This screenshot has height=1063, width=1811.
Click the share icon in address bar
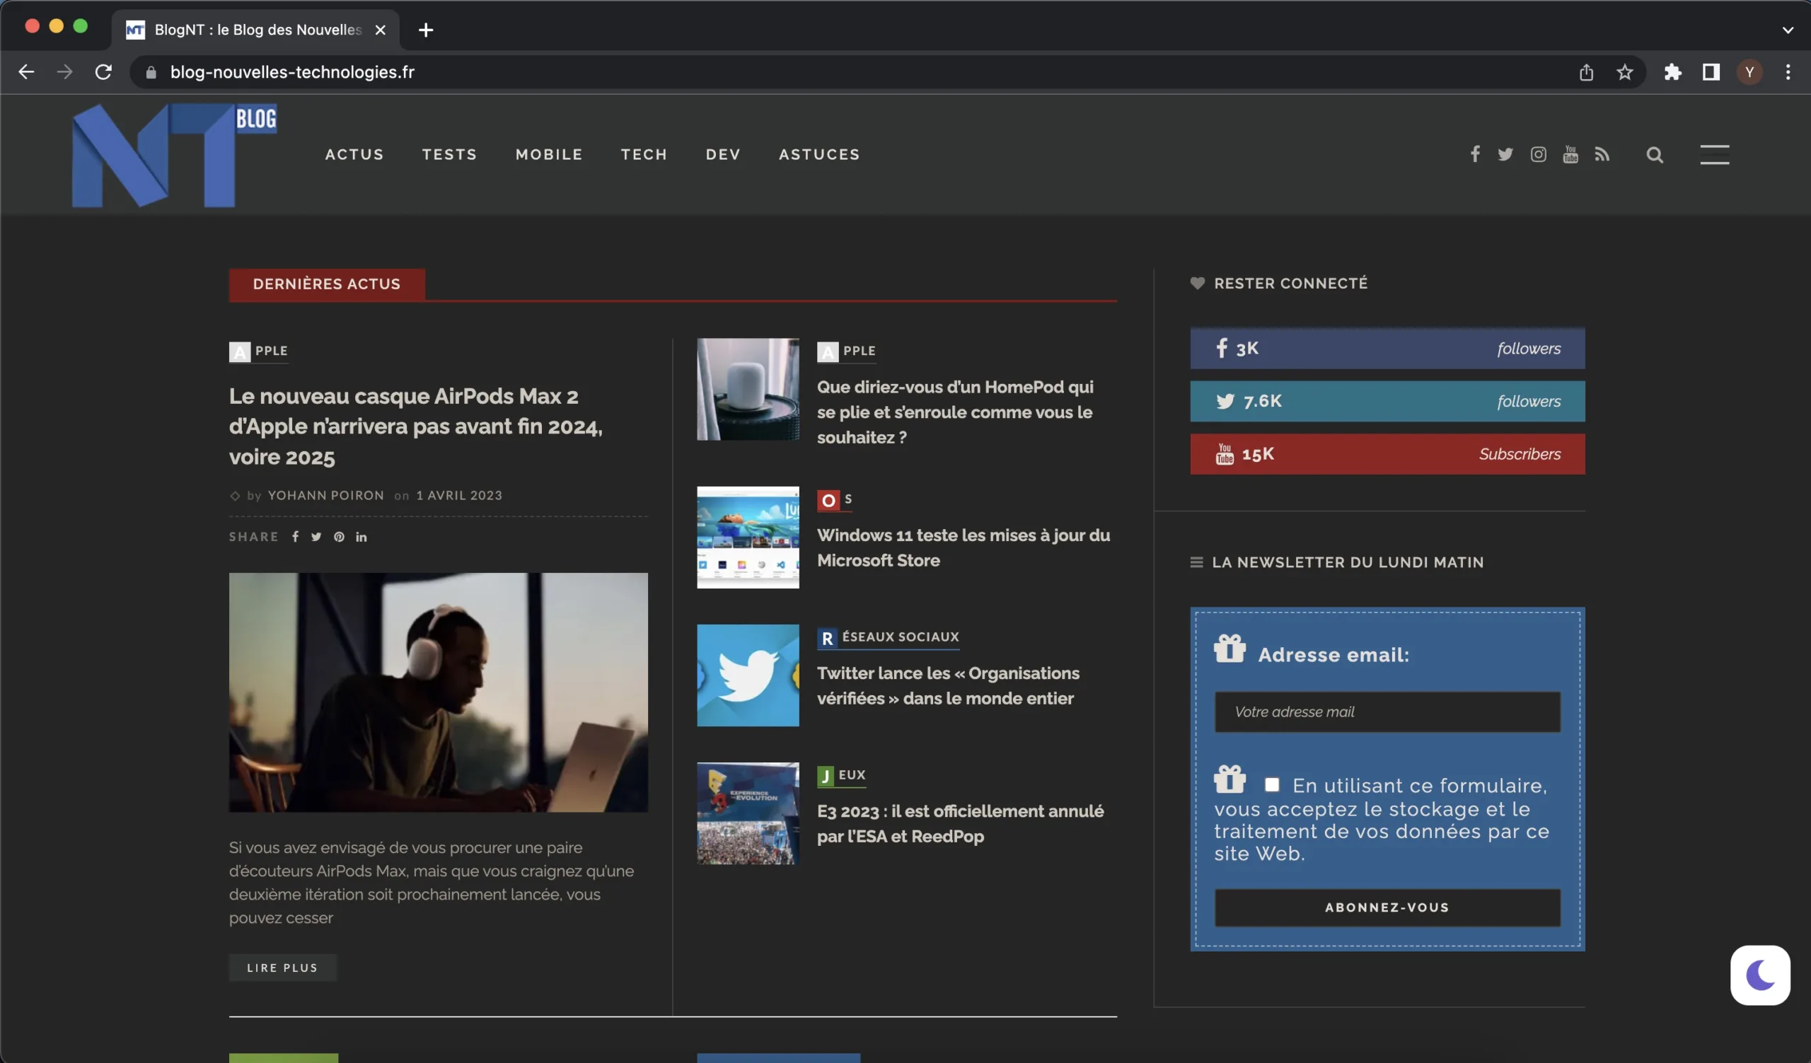[1586, 72]
